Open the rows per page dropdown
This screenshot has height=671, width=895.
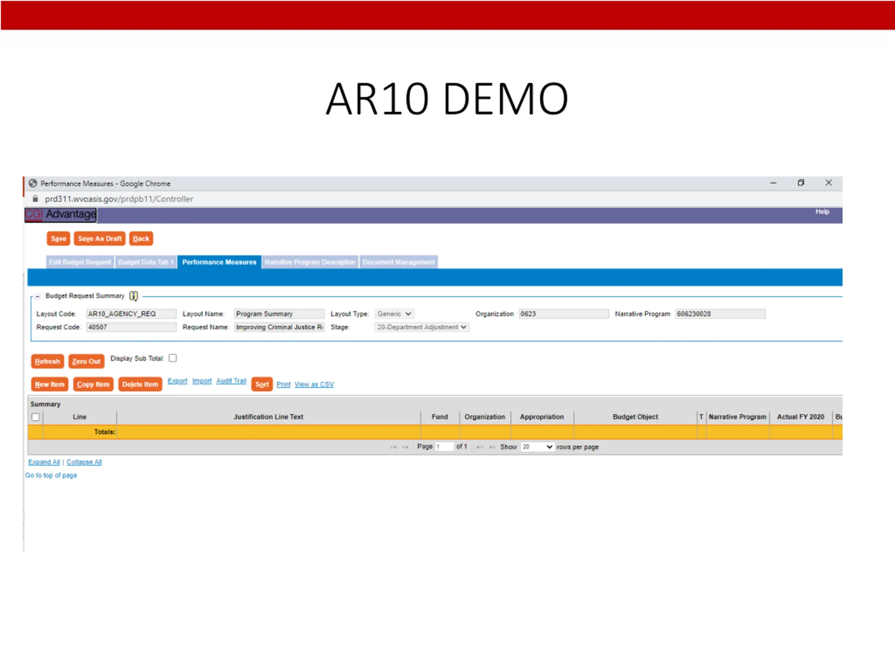537,447
